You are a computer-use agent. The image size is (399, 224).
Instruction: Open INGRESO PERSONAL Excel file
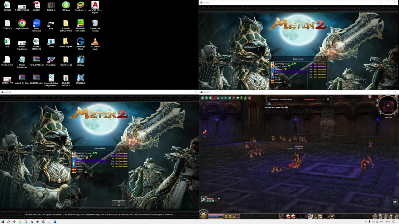pyautogui.click(x=36, y=43)
